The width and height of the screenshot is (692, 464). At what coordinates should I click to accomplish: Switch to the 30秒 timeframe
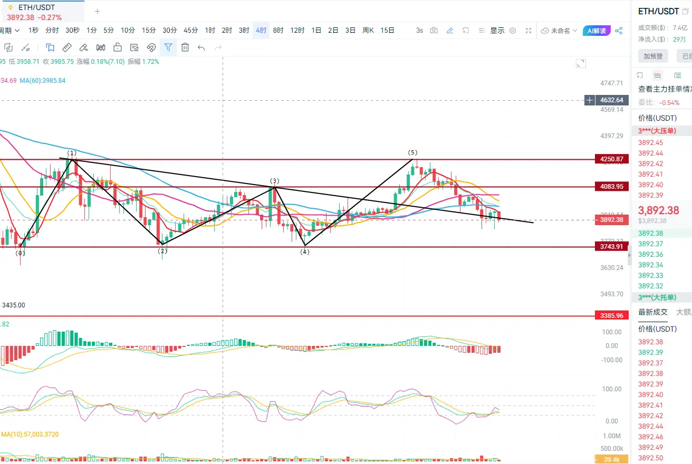pos(73,31)
